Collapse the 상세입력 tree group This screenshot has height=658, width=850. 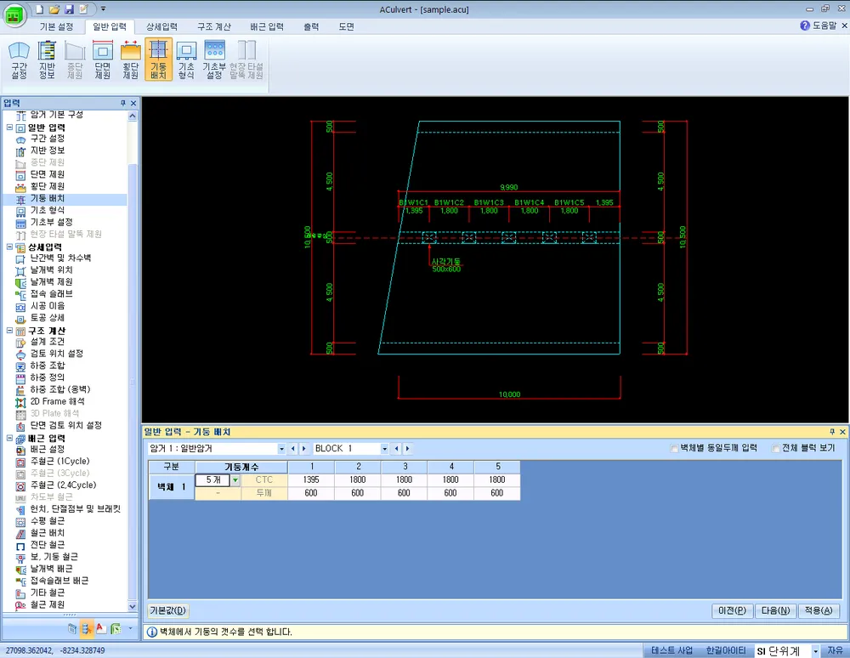[9, 247]
